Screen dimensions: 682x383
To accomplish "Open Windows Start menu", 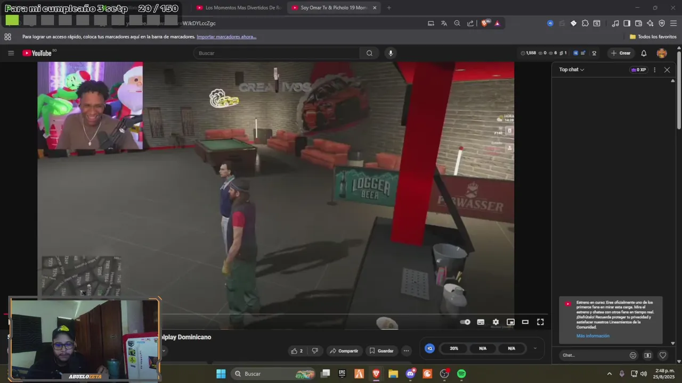I will 221,374.
